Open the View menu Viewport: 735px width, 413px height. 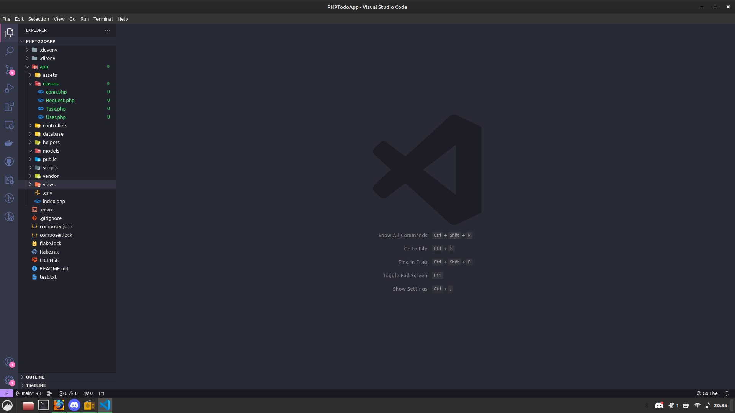[59, 19]
